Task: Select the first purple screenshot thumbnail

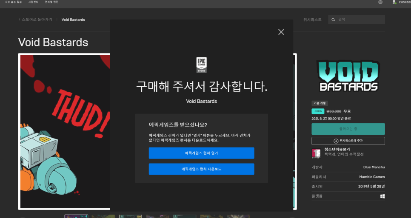Action: pyautogui.click(x=76, y=216)
